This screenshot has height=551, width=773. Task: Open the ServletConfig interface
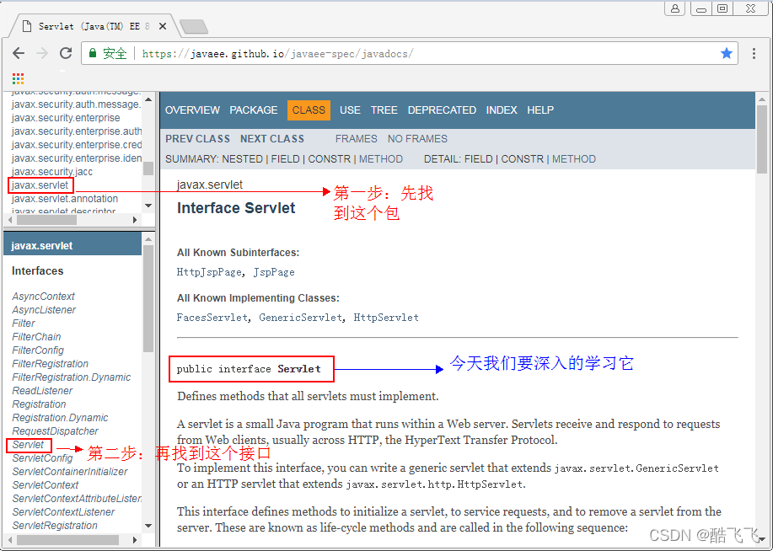click(x=42, y=457)
